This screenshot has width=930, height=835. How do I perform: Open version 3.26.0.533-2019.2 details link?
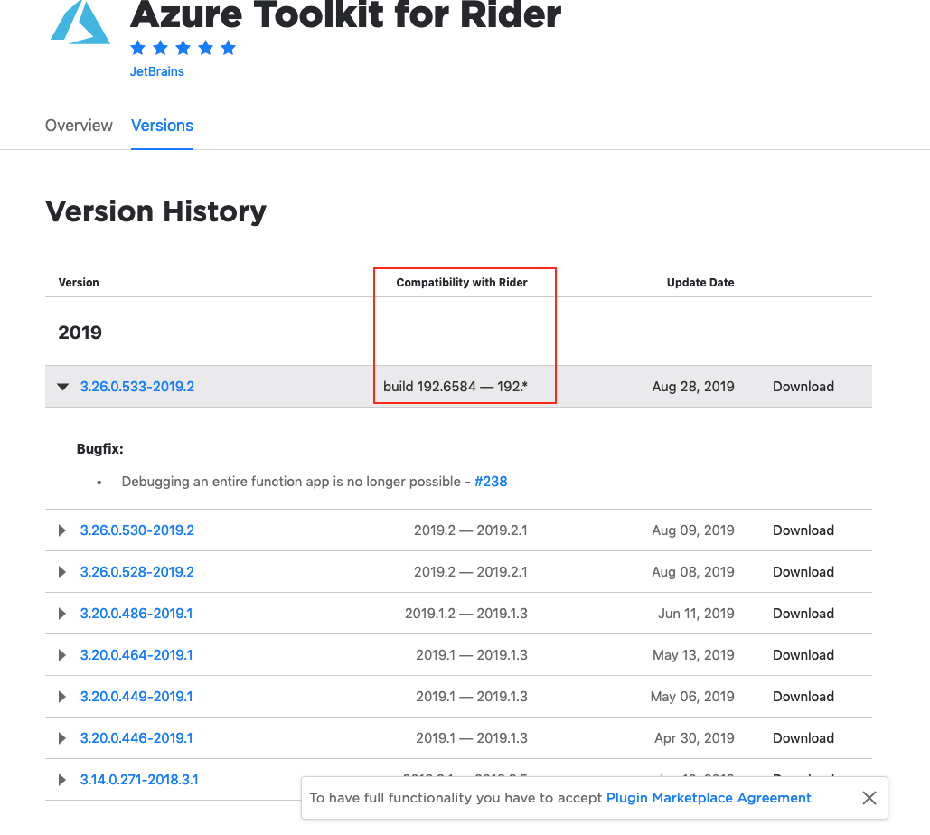tap(137, 386)
